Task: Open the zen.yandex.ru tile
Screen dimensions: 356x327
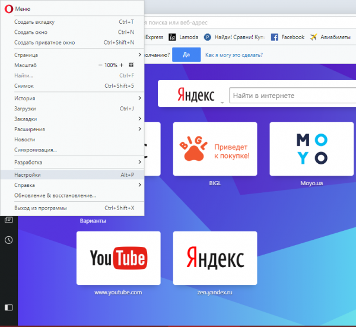Action: pyautogui.click(x=215, y=258)
